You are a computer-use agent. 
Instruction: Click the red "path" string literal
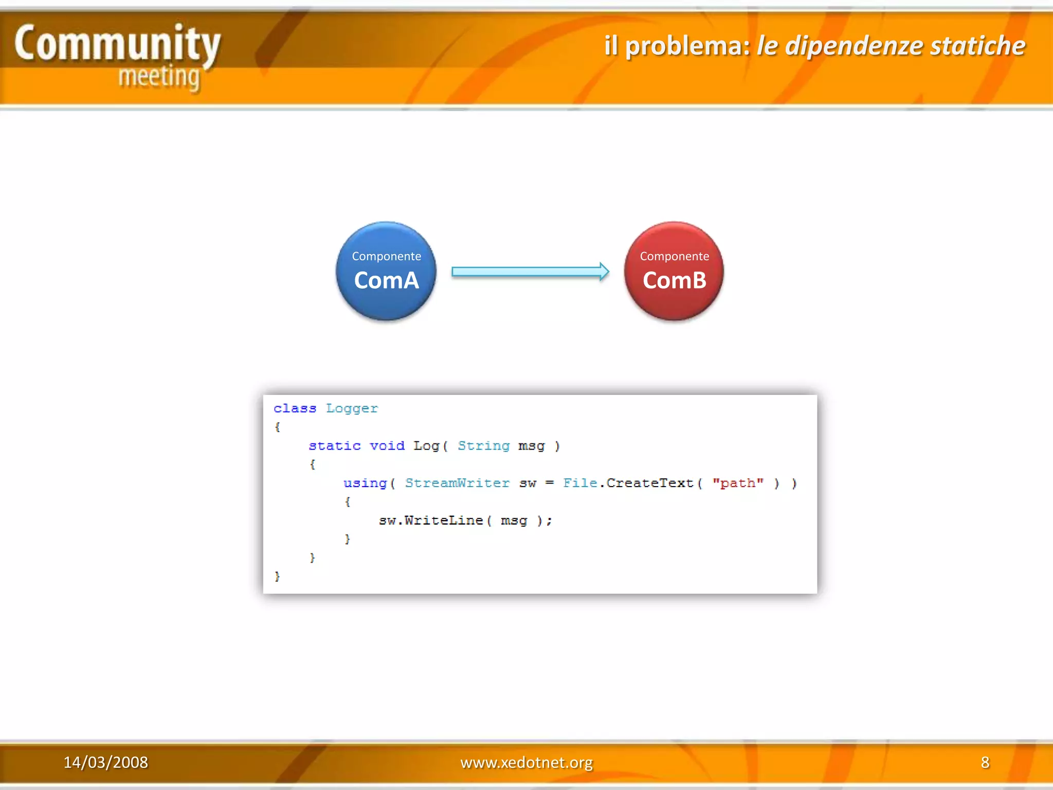(x=737, y=483)
